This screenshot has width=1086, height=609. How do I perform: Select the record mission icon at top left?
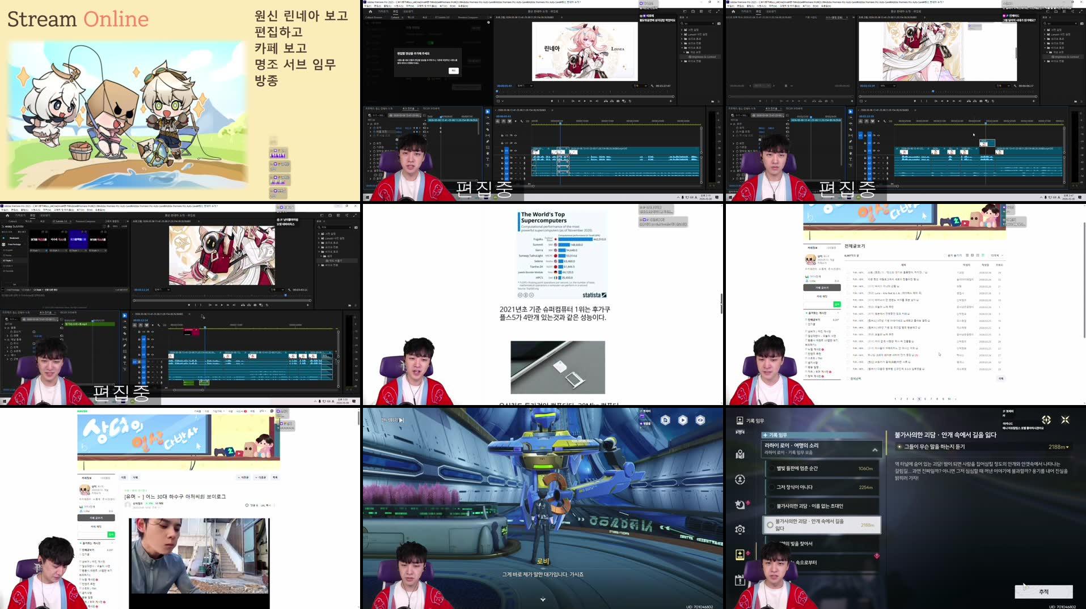coord(740,421)
